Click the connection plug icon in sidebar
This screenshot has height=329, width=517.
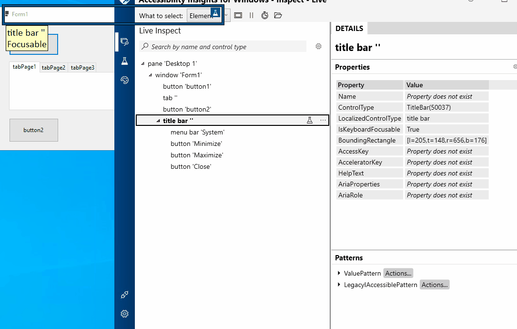click(124, 295)
